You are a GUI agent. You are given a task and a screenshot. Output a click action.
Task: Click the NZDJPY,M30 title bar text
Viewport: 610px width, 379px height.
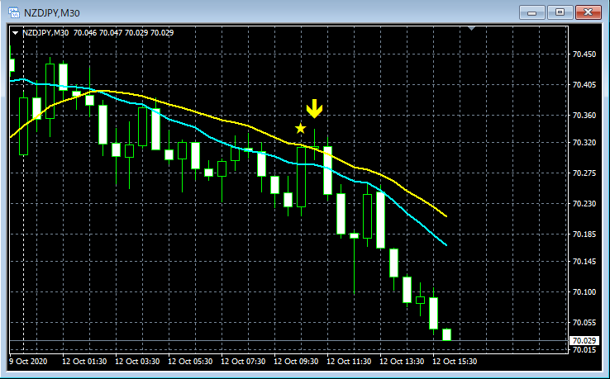(52, 13)
